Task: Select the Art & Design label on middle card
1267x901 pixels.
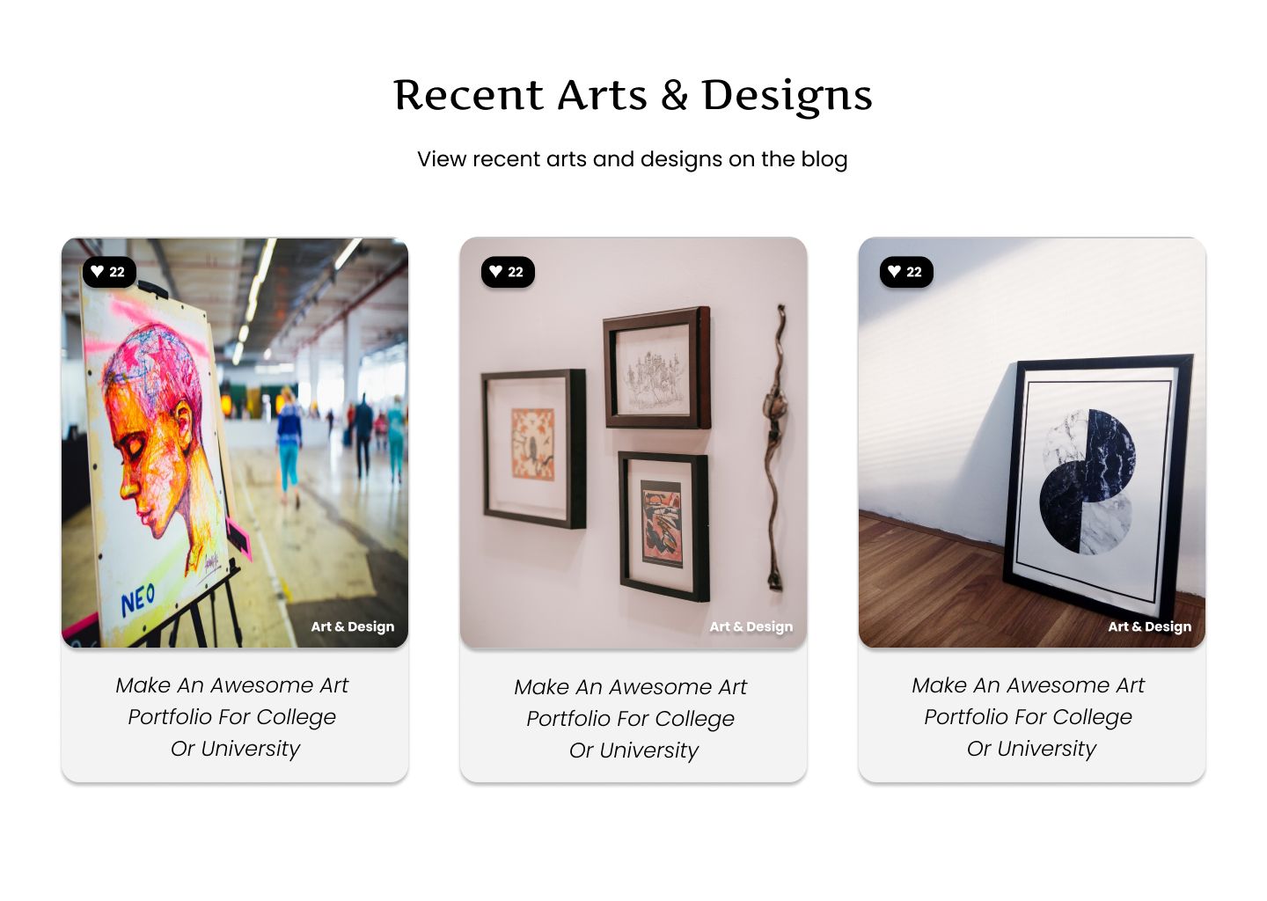Action: [751, 626]
